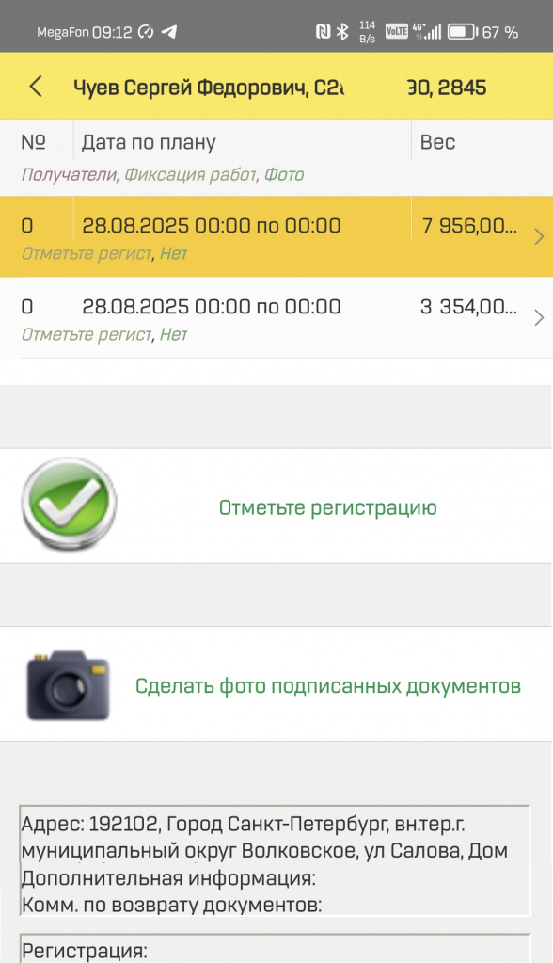Tap the Telegram icon in the status bar
Screen dimensions: 553x963
pos(169,32)
